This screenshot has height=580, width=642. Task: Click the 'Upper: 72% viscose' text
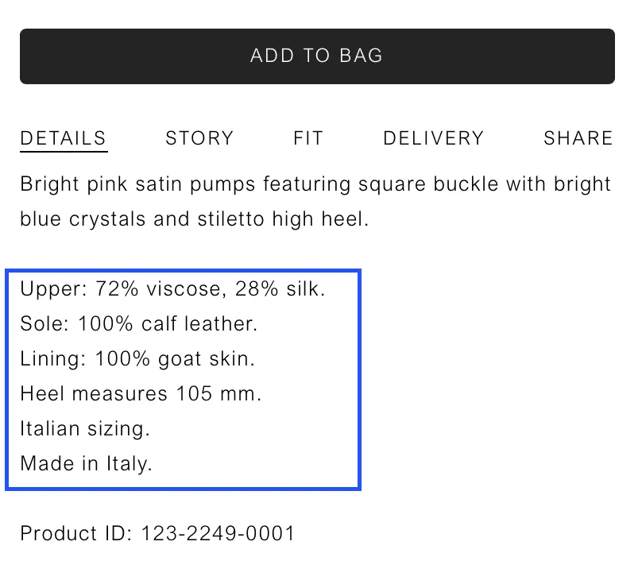[122, 289]
